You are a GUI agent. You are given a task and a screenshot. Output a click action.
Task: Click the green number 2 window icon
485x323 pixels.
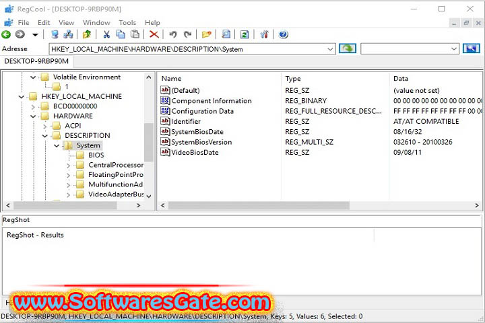pos(245,34)
